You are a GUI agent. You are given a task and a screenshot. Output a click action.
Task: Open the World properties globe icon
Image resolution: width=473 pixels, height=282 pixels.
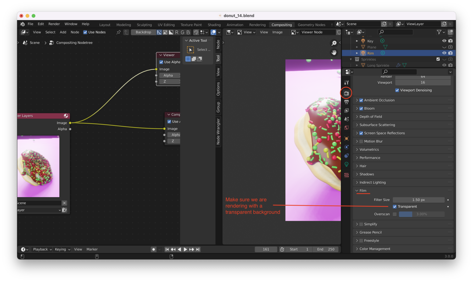pyautogui.click(x=346, y=127)
